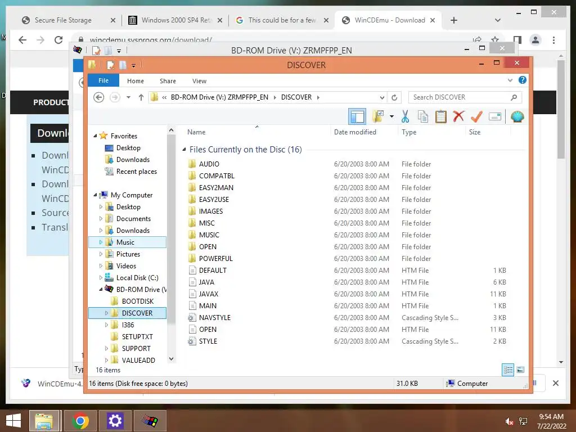Click the Copy icon in Explorer toolbar
Screen dimensions: 576x432
tap(423, 117)
